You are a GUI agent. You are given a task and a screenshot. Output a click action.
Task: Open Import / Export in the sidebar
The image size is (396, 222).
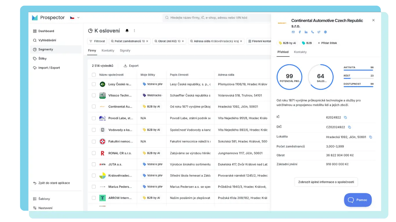(56, 68)
